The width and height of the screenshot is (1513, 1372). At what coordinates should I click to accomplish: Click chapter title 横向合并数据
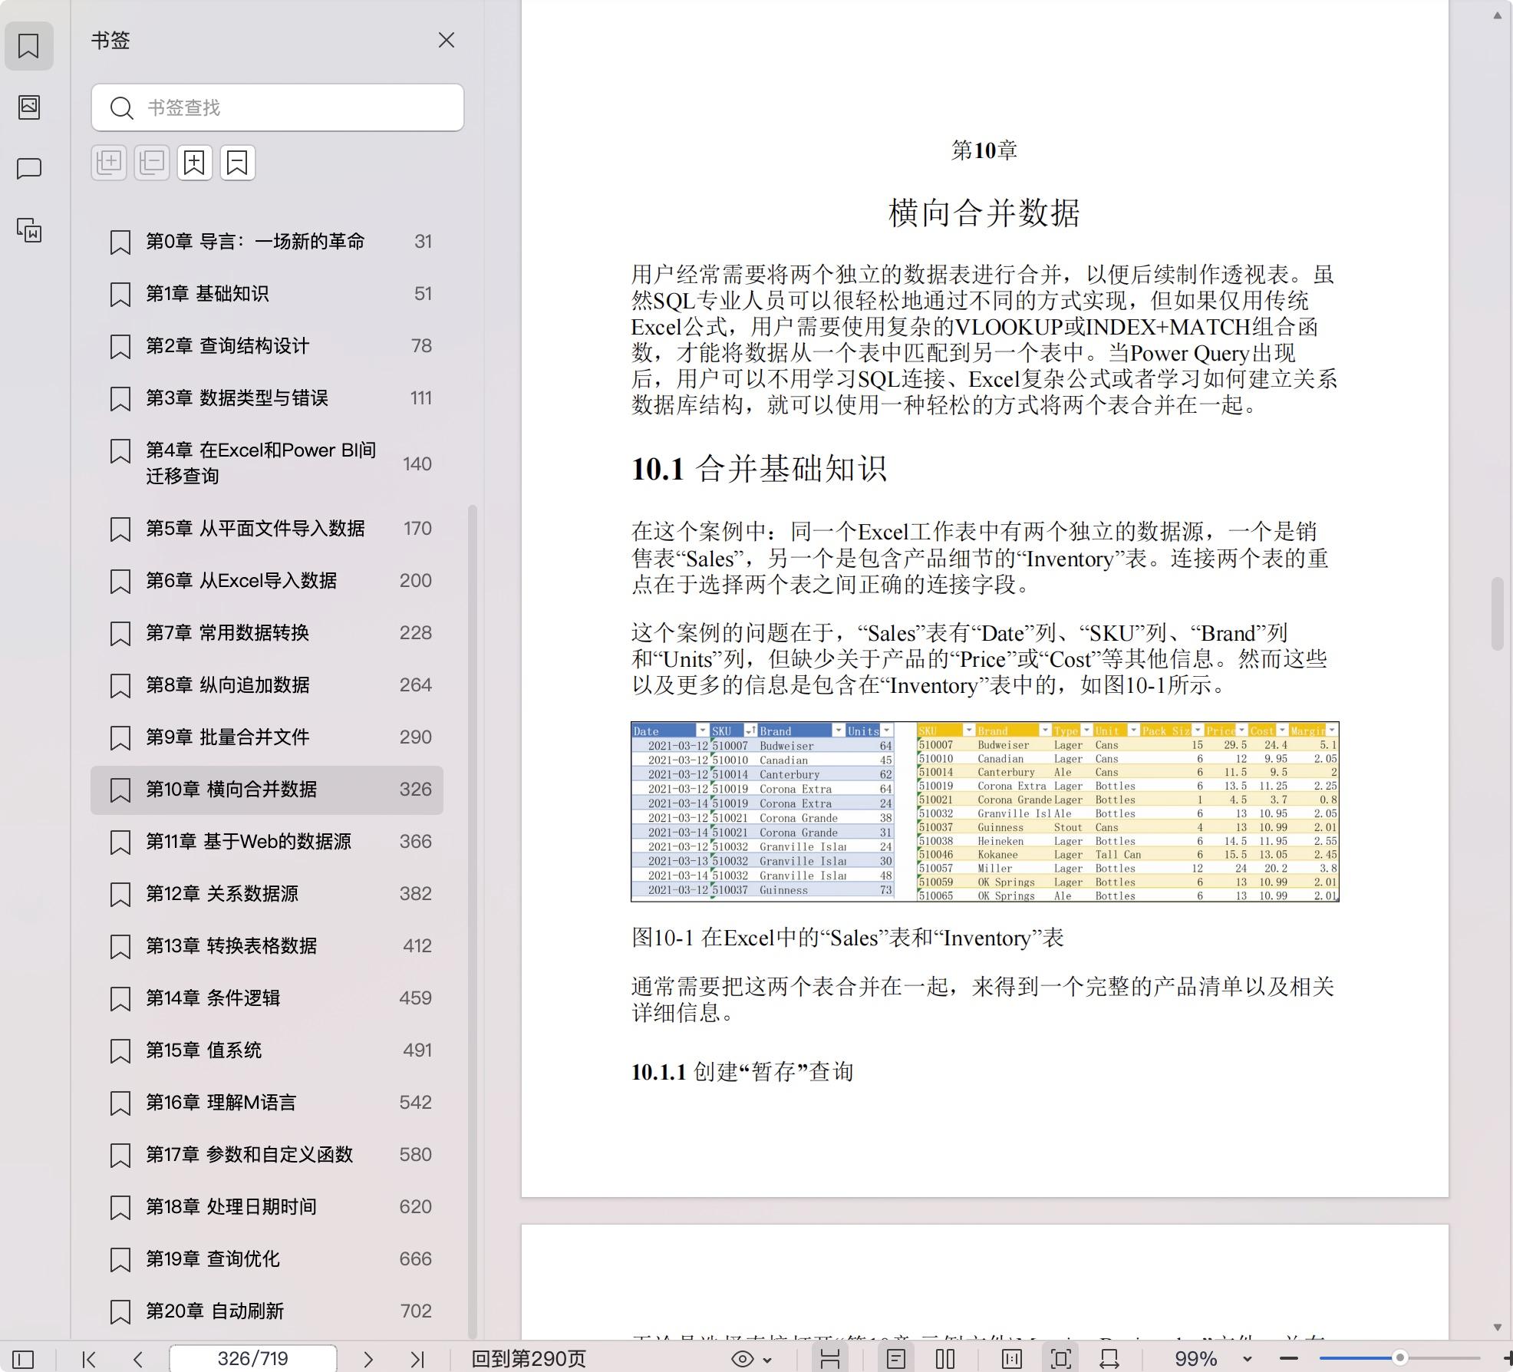pos(984,213)
